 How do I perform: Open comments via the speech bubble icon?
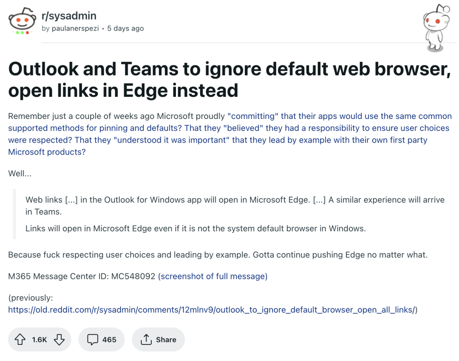tap(93, 339)
